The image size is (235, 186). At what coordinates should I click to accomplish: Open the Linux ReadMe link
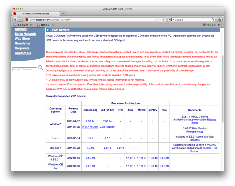(195, 140)
